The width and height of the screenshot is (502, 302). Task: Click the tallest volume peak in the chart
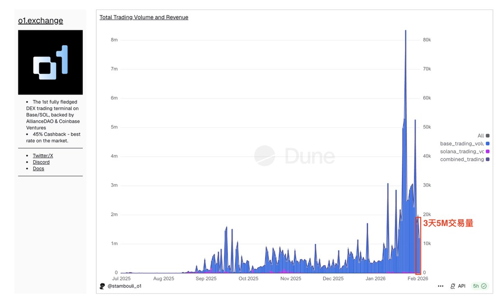pos(405,31)
